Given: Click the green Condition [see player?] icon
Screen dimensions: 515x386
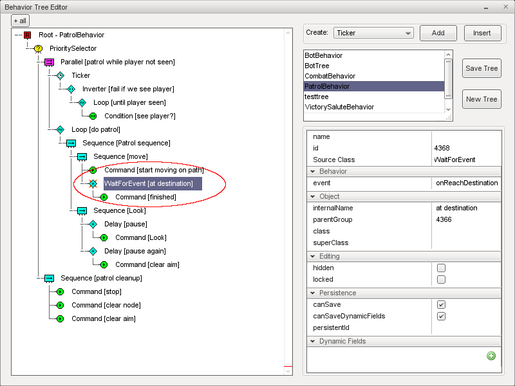Looking at the screenshot, I should (x=93, y=116).
